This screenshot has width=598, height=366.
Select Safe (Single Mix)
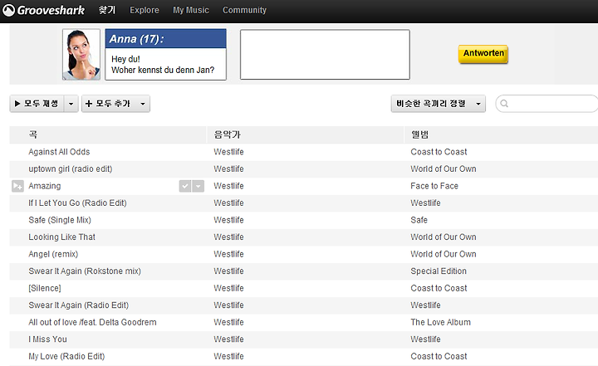60,220
